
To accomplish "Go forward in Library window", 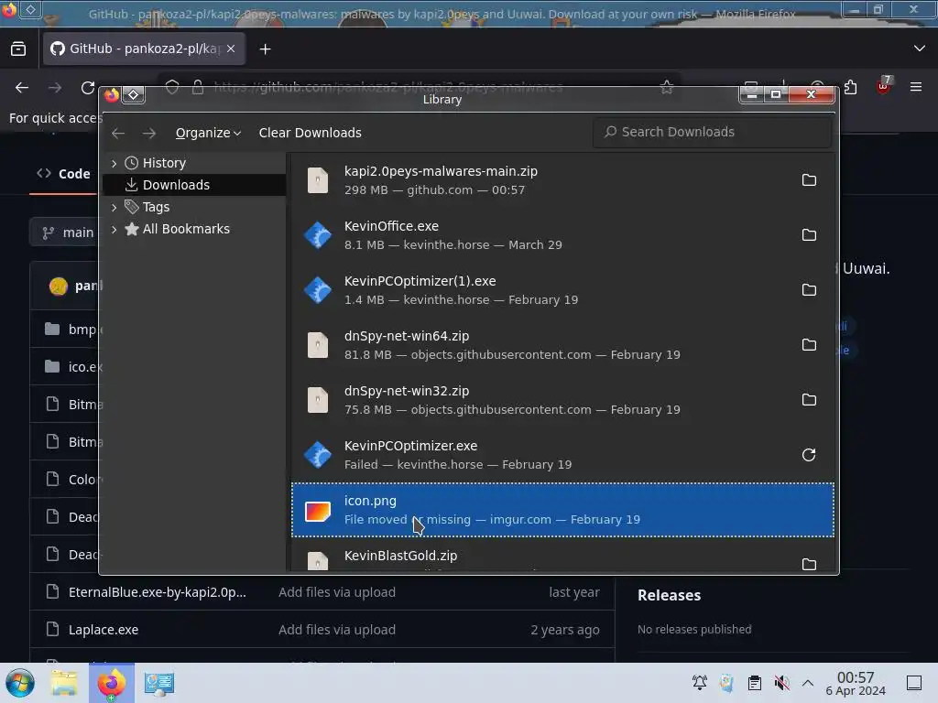I will click(x=149, y=133).
